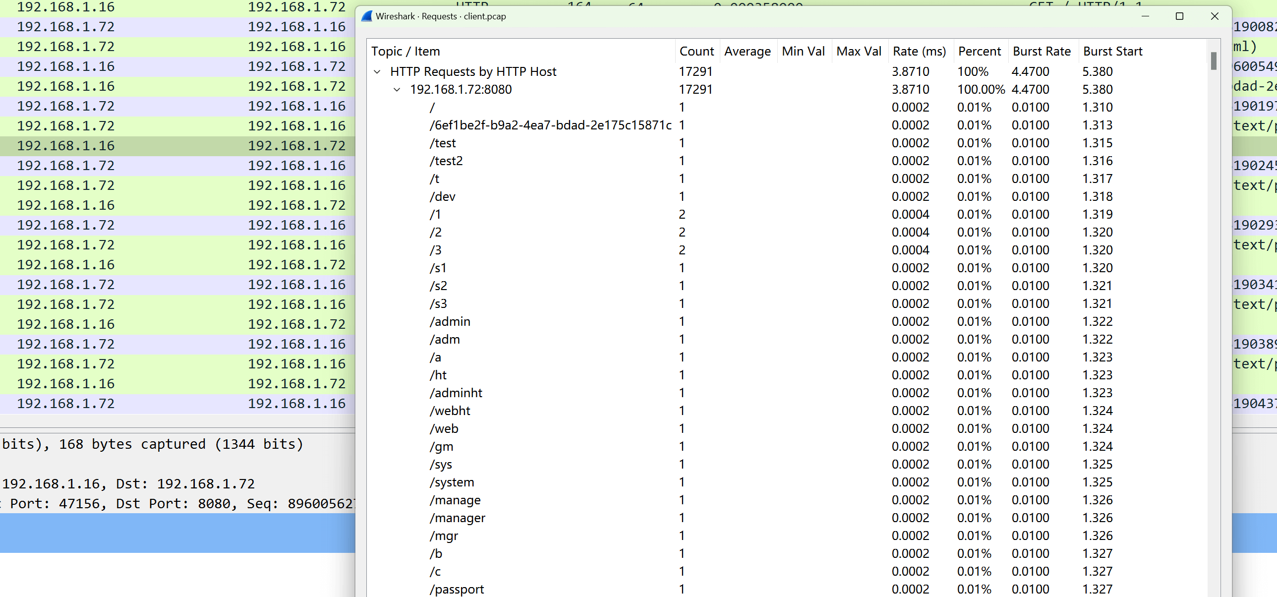Viewport: 1277px width, 597px height.
Task: Sort by the Count column header
Action: click(x=697, y=51)
